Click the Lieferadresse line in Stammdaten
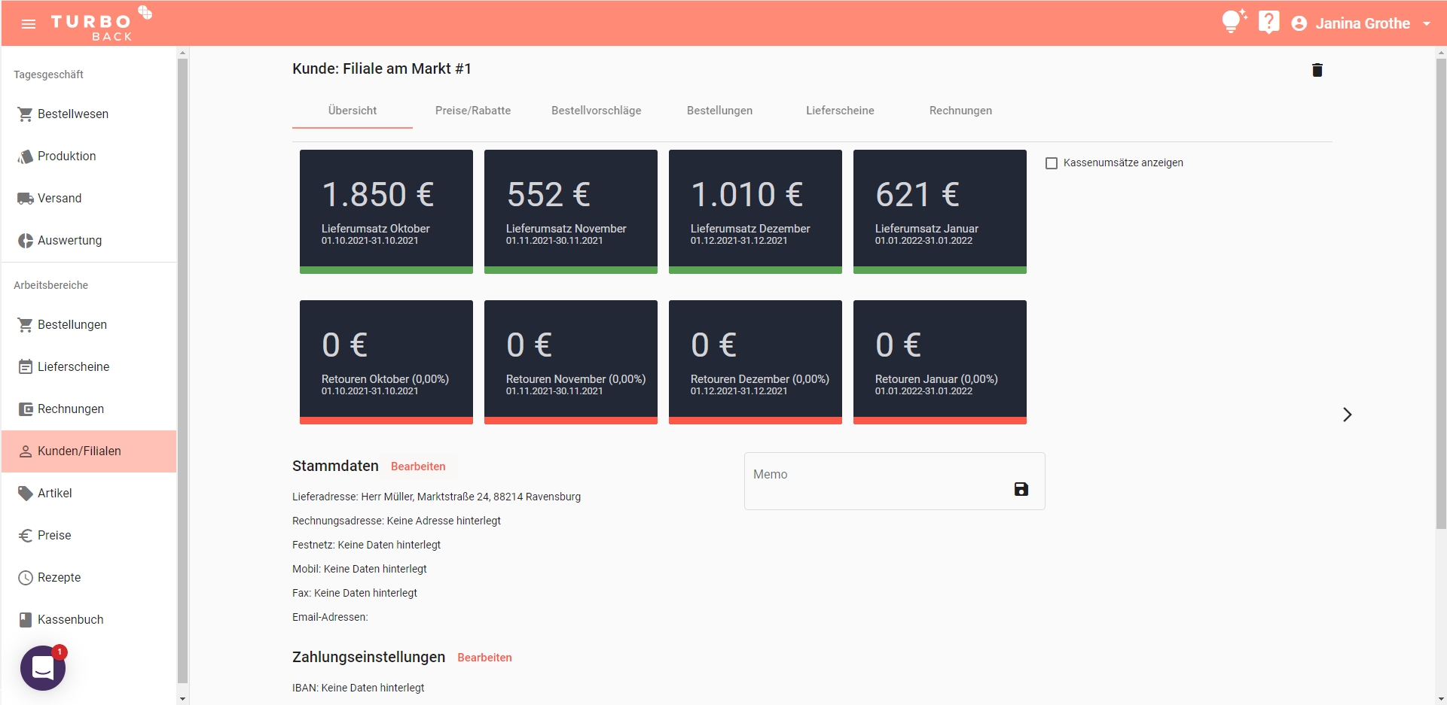1447x705 pixels. click(x=436, y=497)
